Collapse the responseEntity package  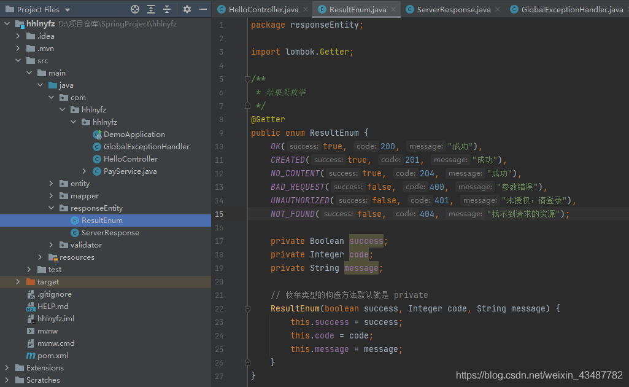52,208
